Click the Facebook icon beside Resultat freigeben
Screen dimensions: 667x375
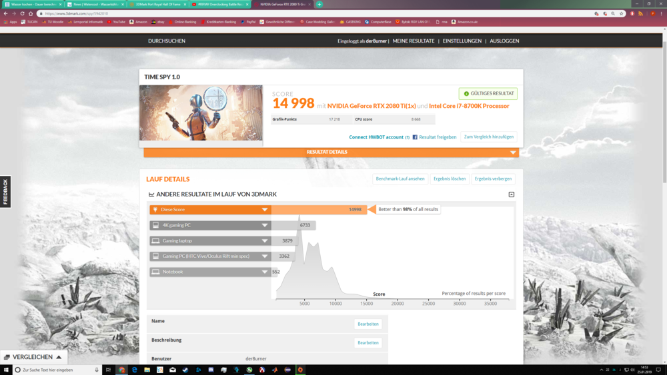click(415, 137)
